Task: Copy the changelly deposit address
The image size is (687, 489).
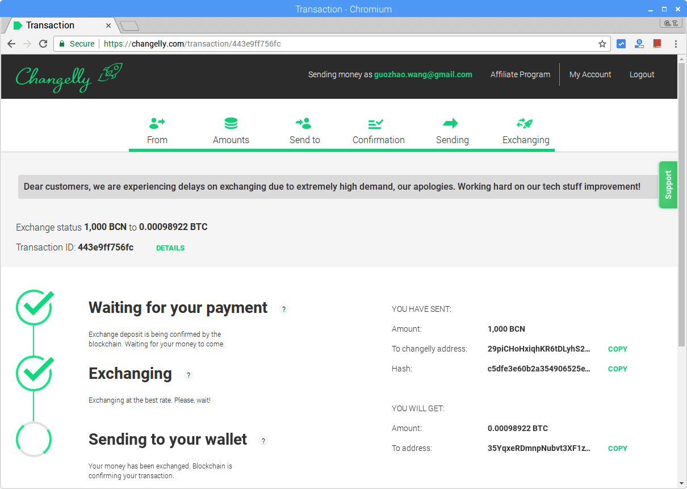Action: point(618,349)
